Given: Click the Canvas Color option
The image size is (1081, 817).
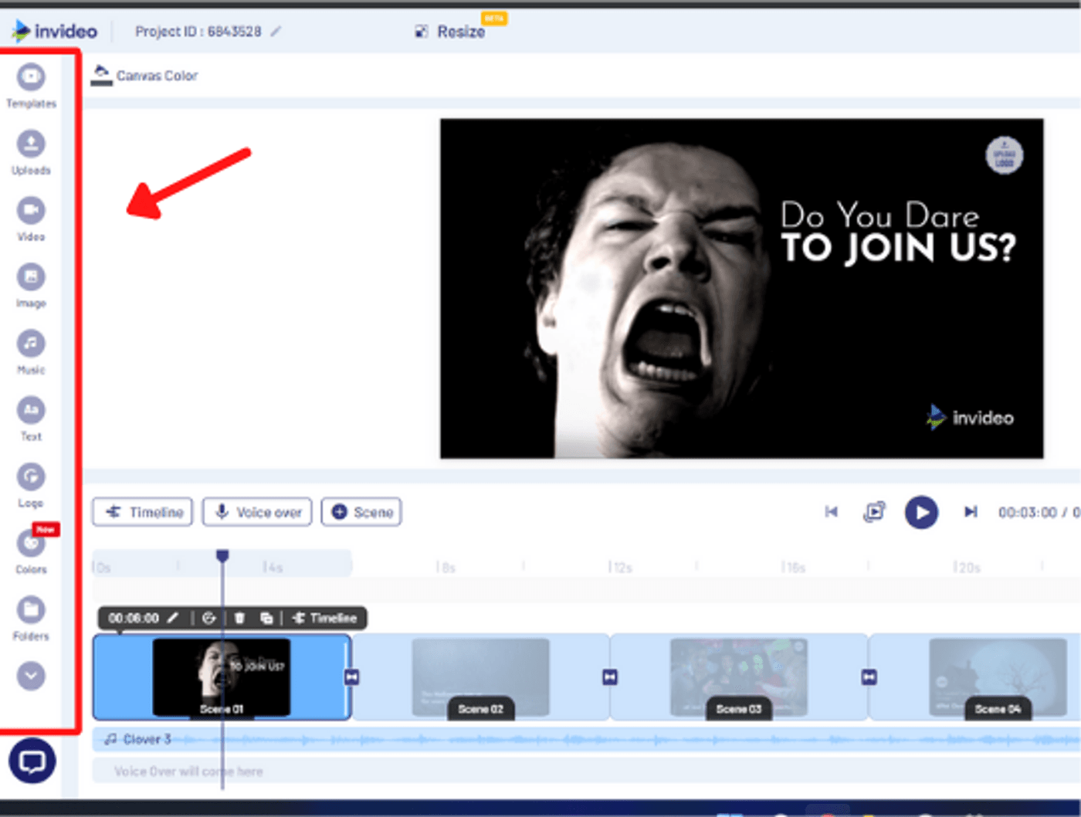Looking at the screenshot, I should 145,76.
